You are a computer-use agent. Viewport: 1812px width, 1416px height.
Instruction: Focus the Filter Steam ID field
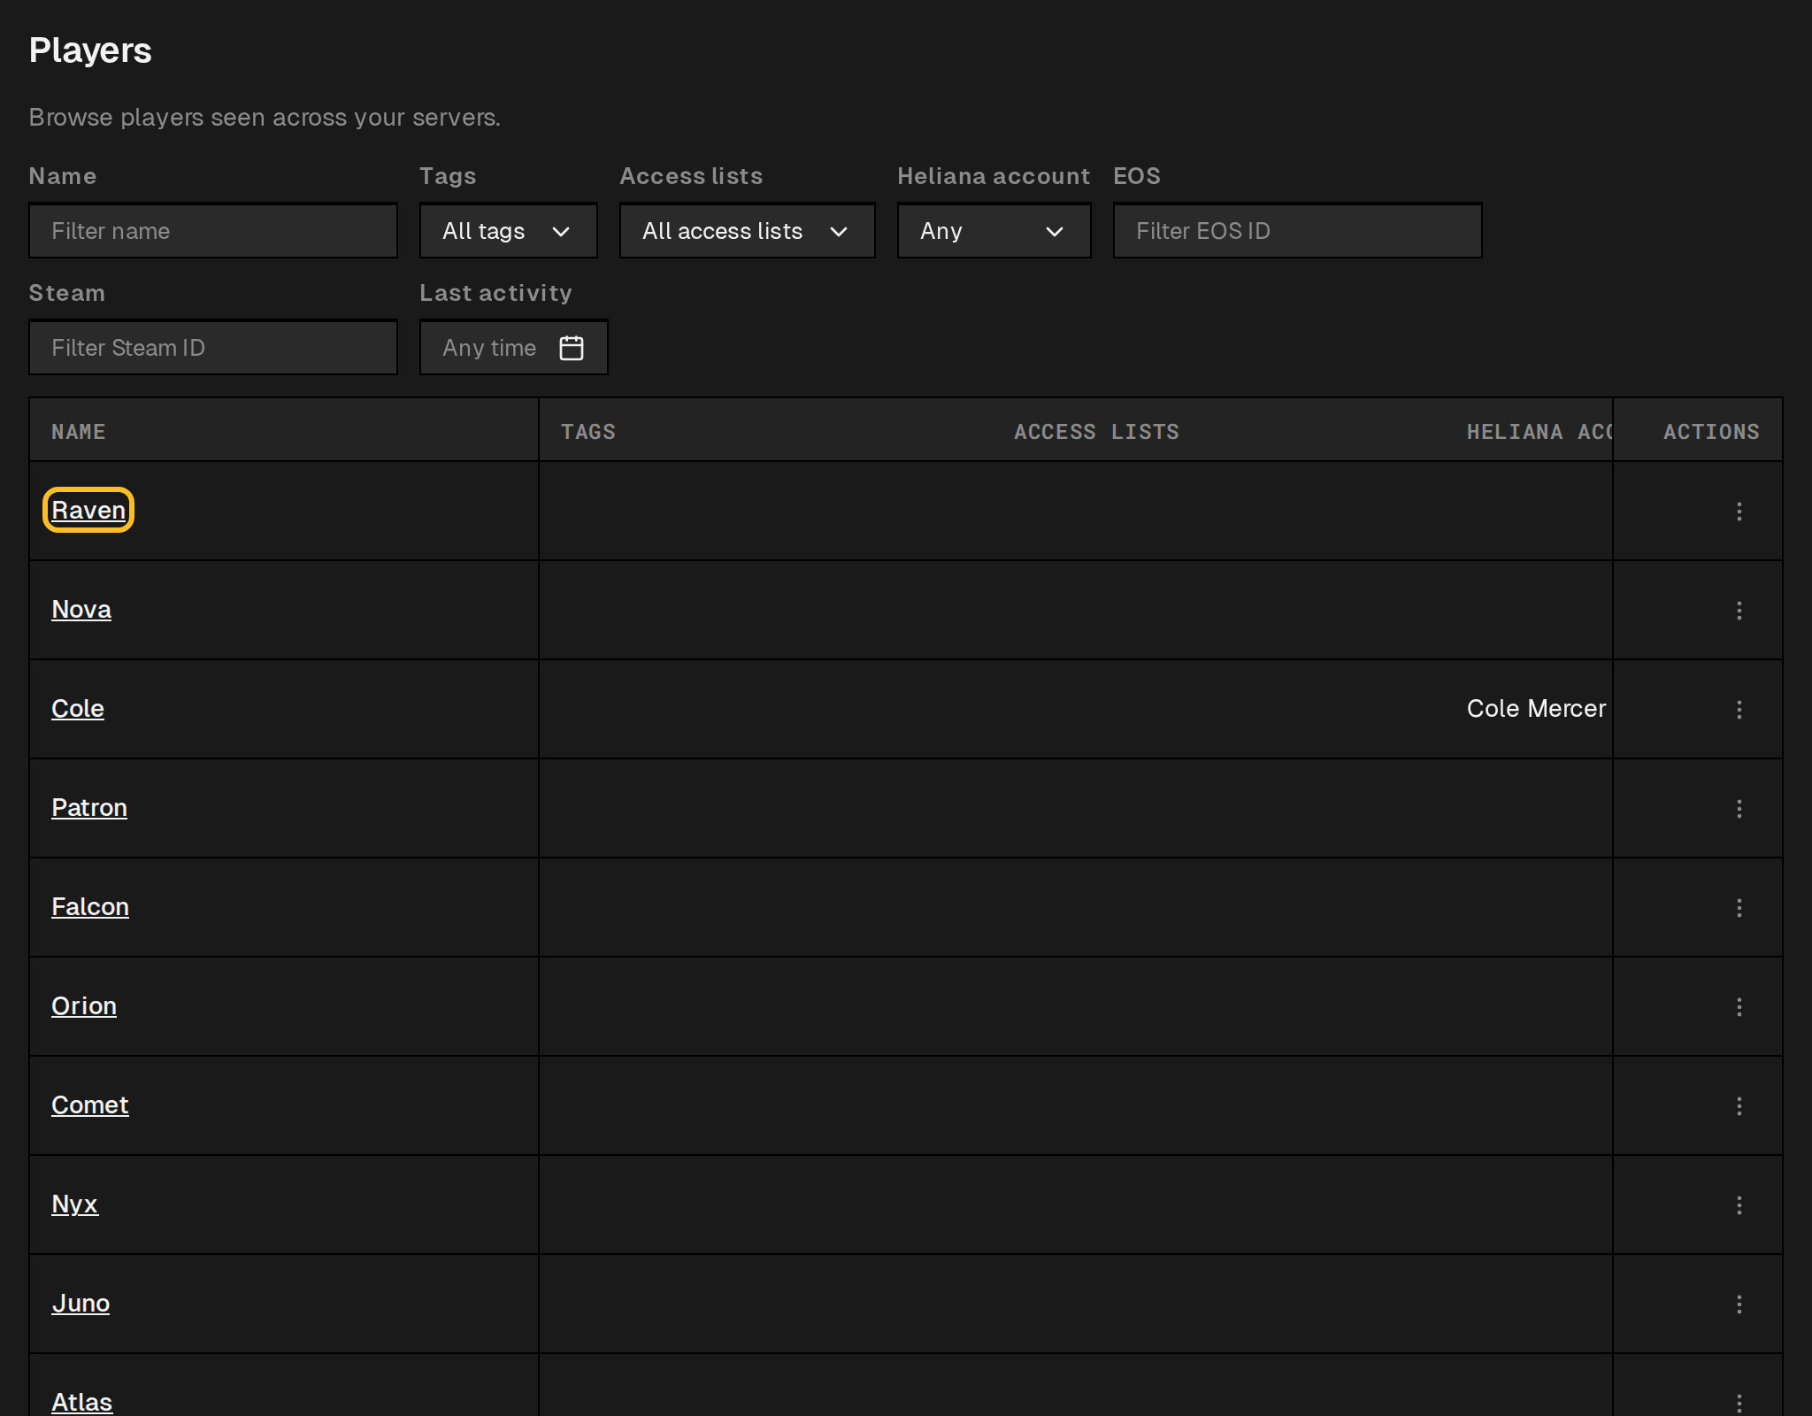point(213,348)
